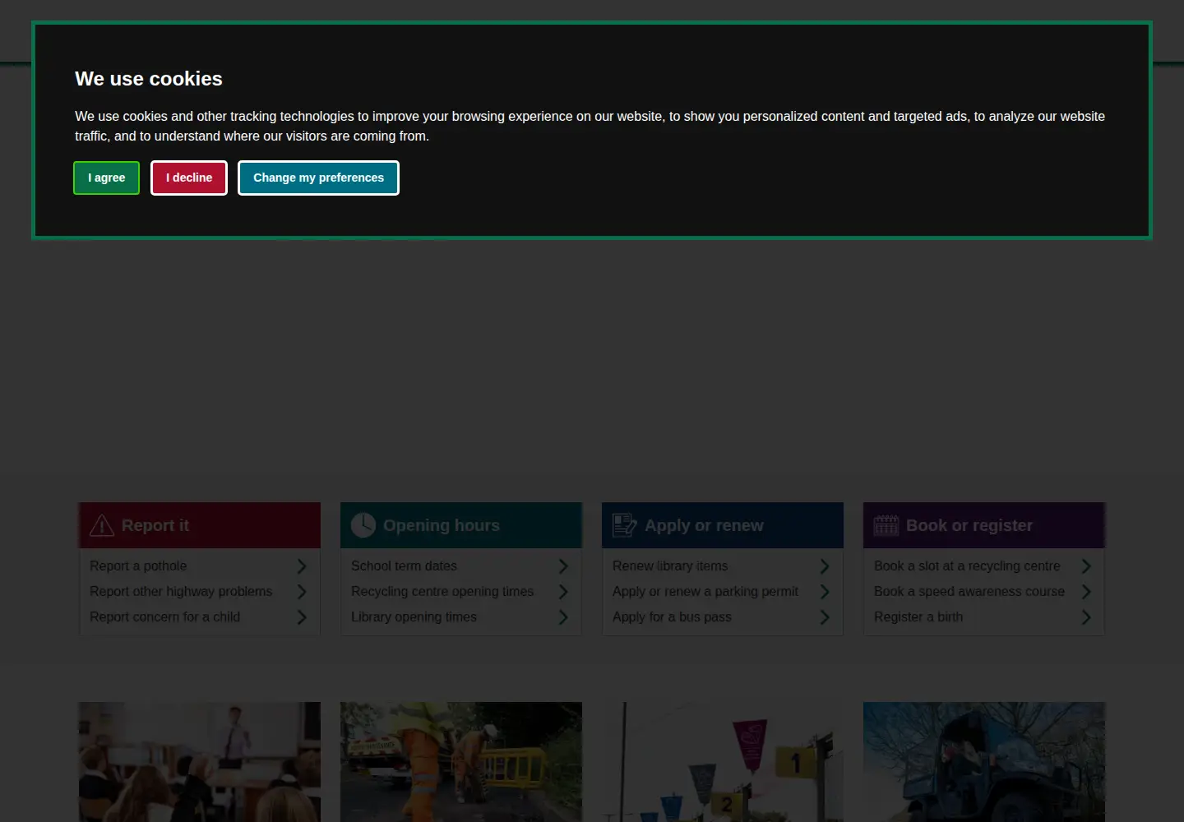Open Book a speed awareness course link
Viewport: 1184px width, 822px height.
point(969,592)
